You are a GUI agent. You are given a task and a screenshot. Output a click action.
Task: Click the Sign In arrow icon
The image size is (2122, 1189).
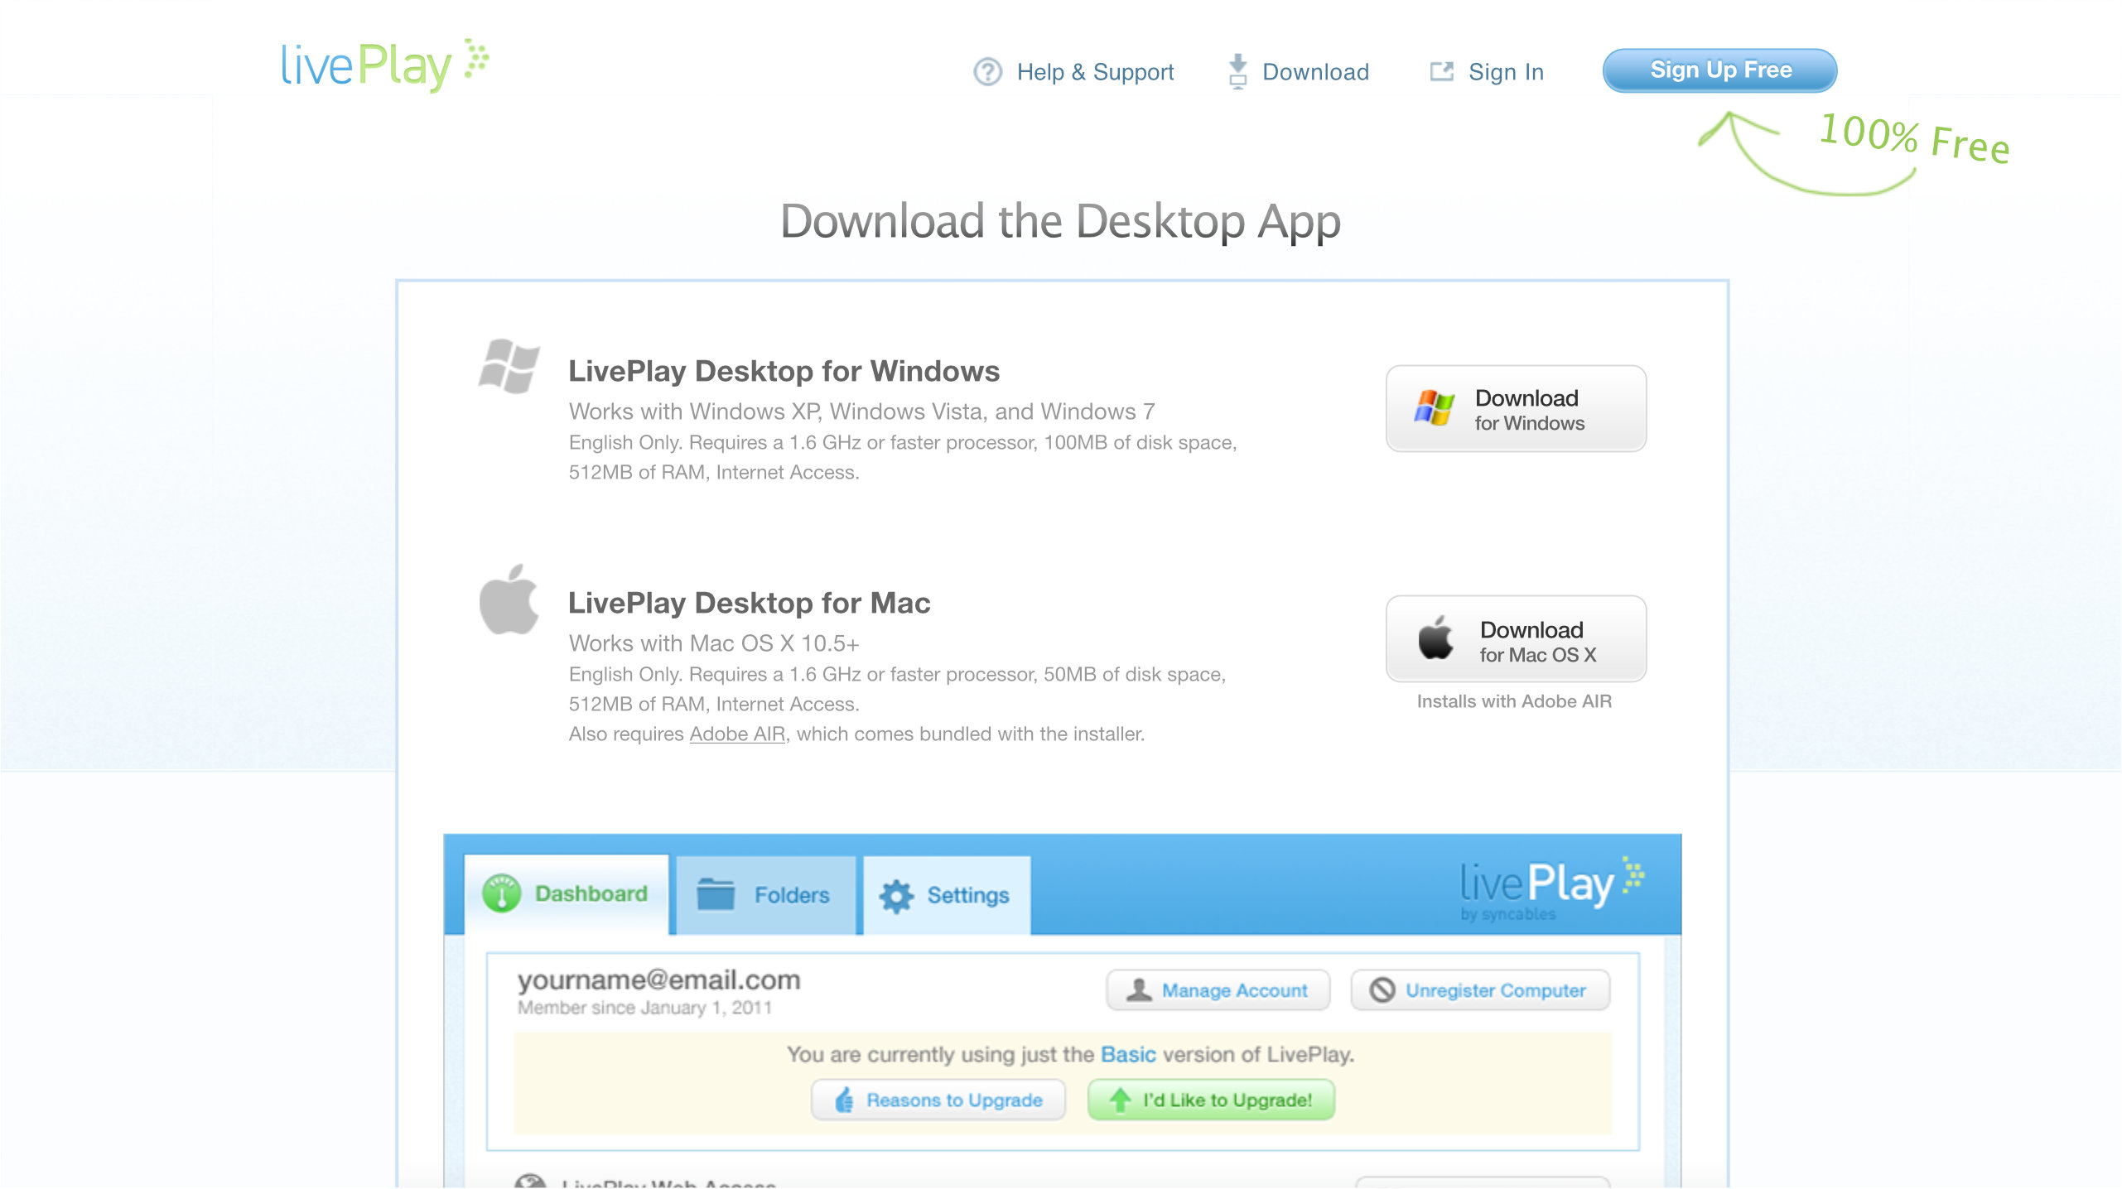point(1441,72)
